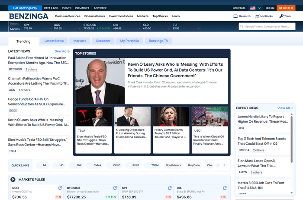Viewport: 303px width, 200px height.
Task: Click Get Benzinga Pro button
Action: coord(25,8)
